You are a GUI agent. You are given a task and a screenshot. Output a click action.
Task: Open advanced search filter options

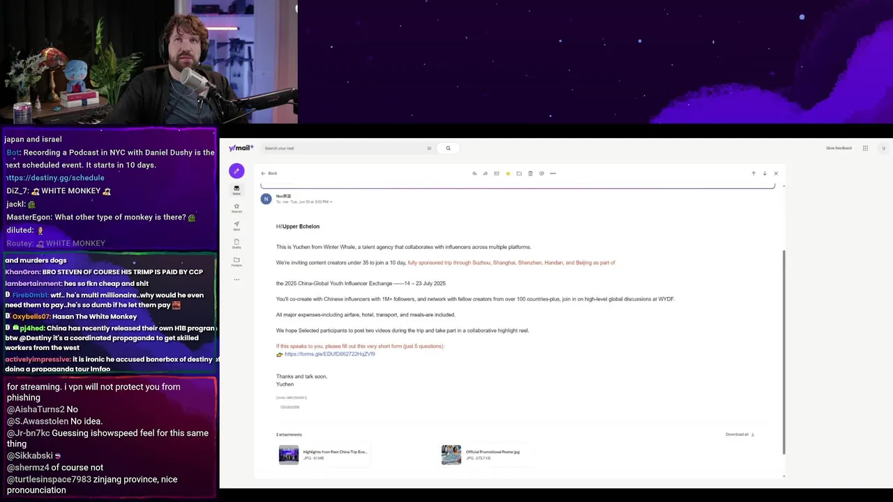click(429, 148)
